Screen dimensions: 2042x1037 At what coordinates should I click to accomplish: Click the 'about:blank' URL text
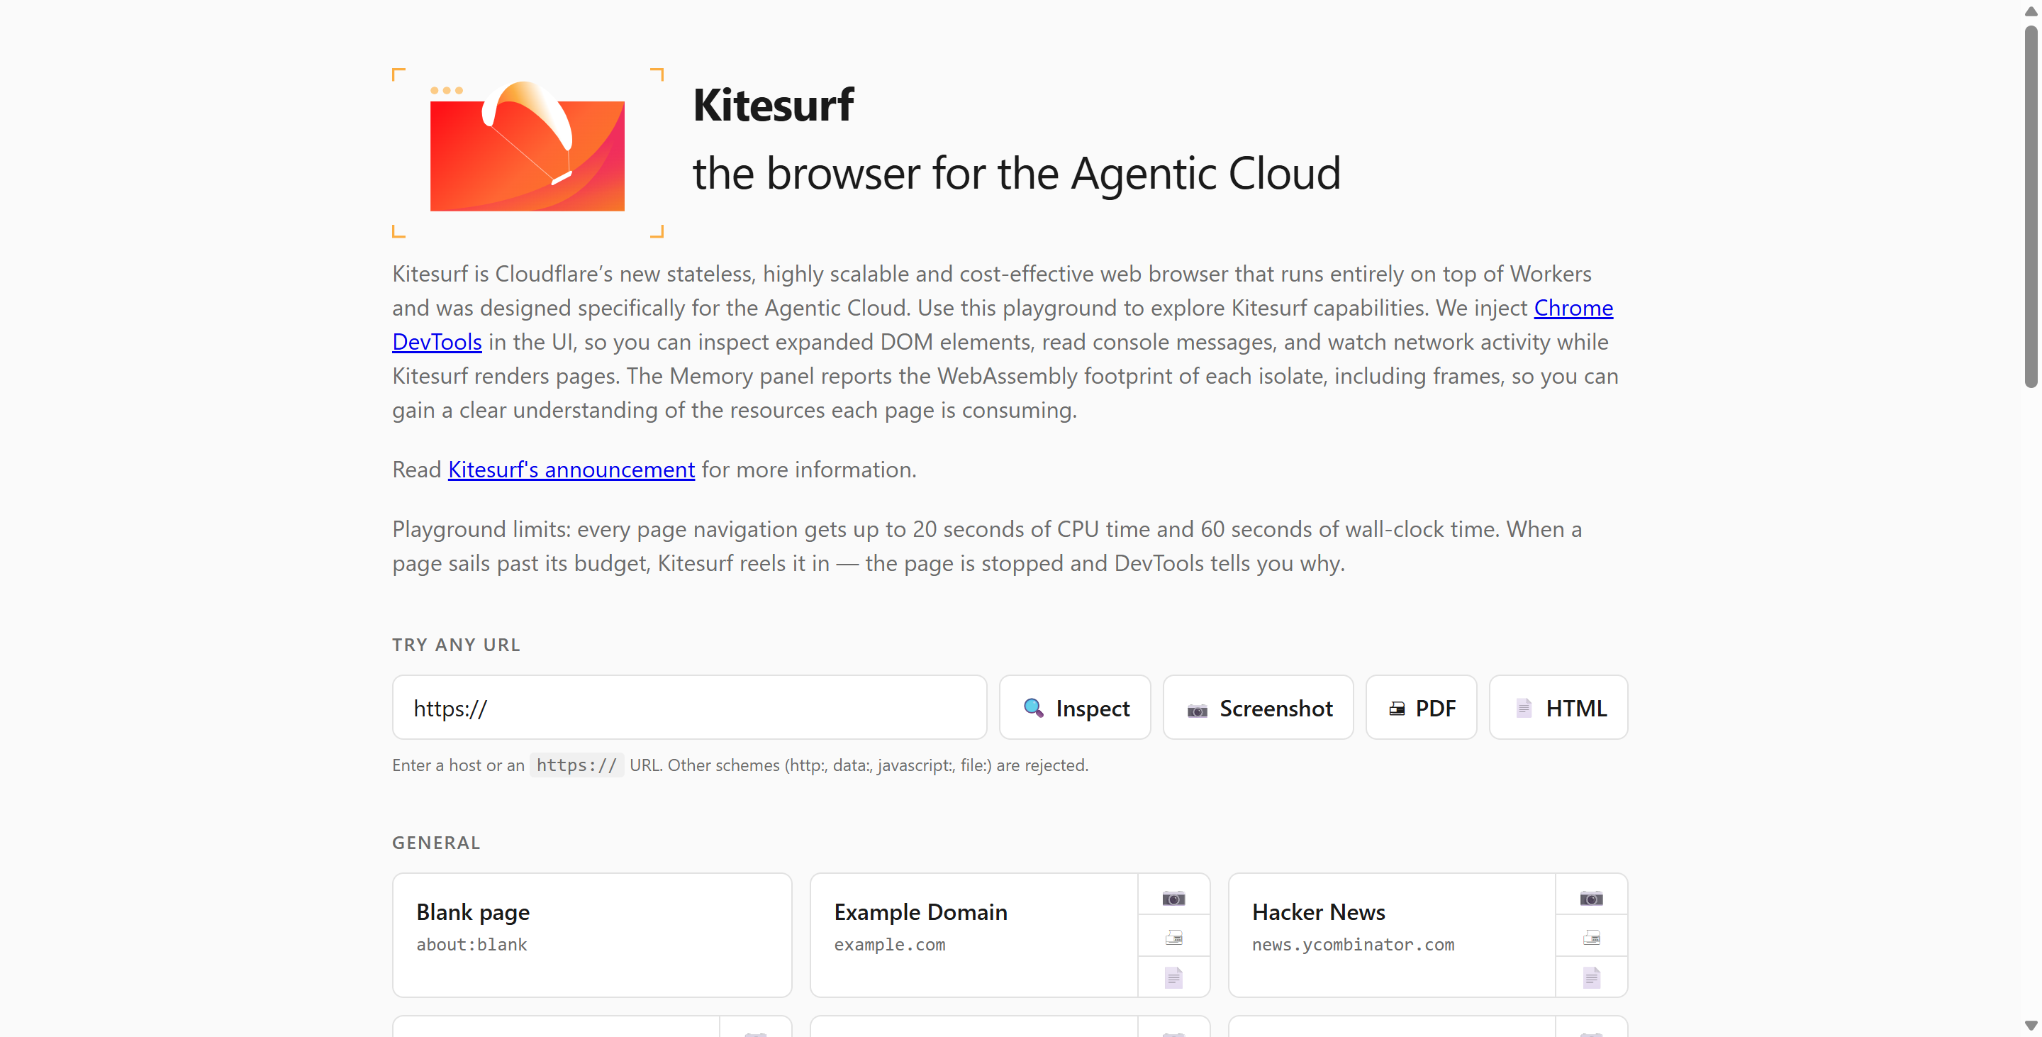472,944
